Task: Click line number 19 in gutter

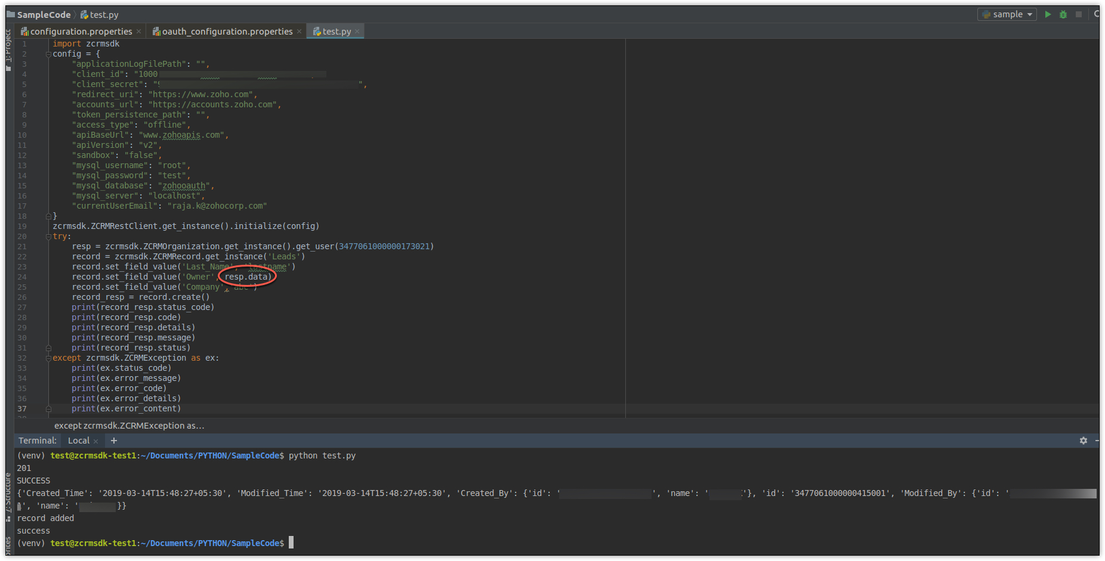Action: click(x=22, y=227)
